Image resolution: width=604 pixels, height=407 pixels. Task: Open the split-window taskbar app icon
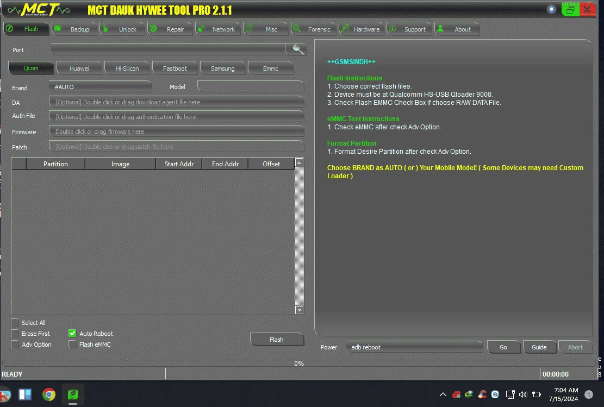(25, 395)
